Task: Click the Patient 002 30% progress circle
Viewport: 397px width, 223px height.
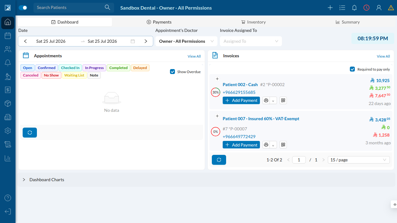Action: (x=216, y=92)
